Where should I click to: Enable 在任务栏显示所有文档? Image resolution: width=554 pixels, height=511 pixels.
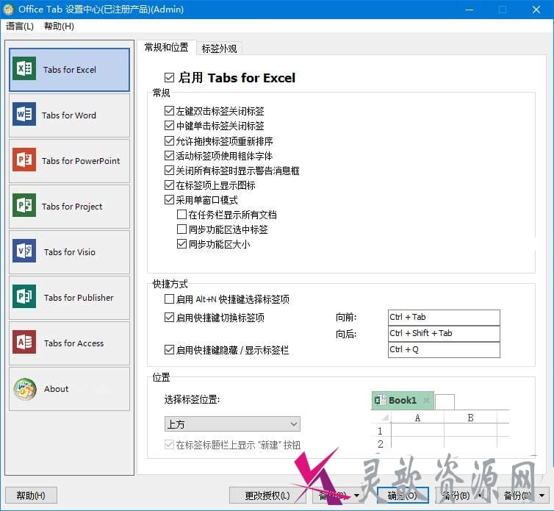pos(181,214)
